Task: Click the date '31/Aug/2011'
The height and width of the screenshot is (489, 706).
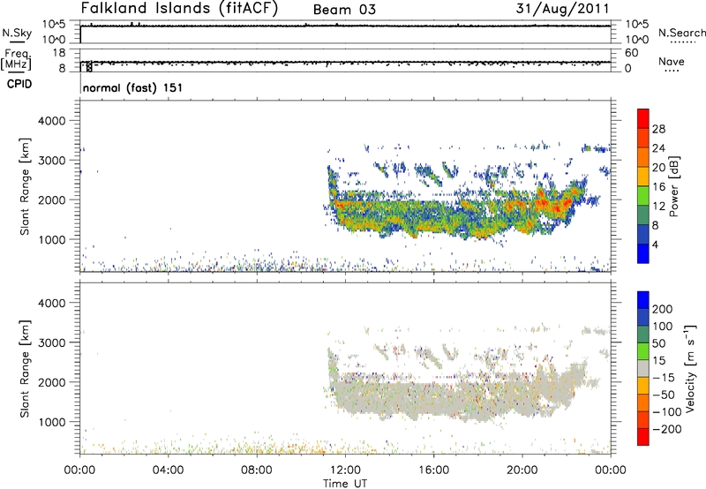Action: 562,9
